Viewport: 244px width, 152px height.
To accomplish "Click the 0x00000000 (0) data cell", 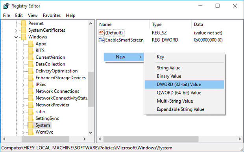I will 208,40.
